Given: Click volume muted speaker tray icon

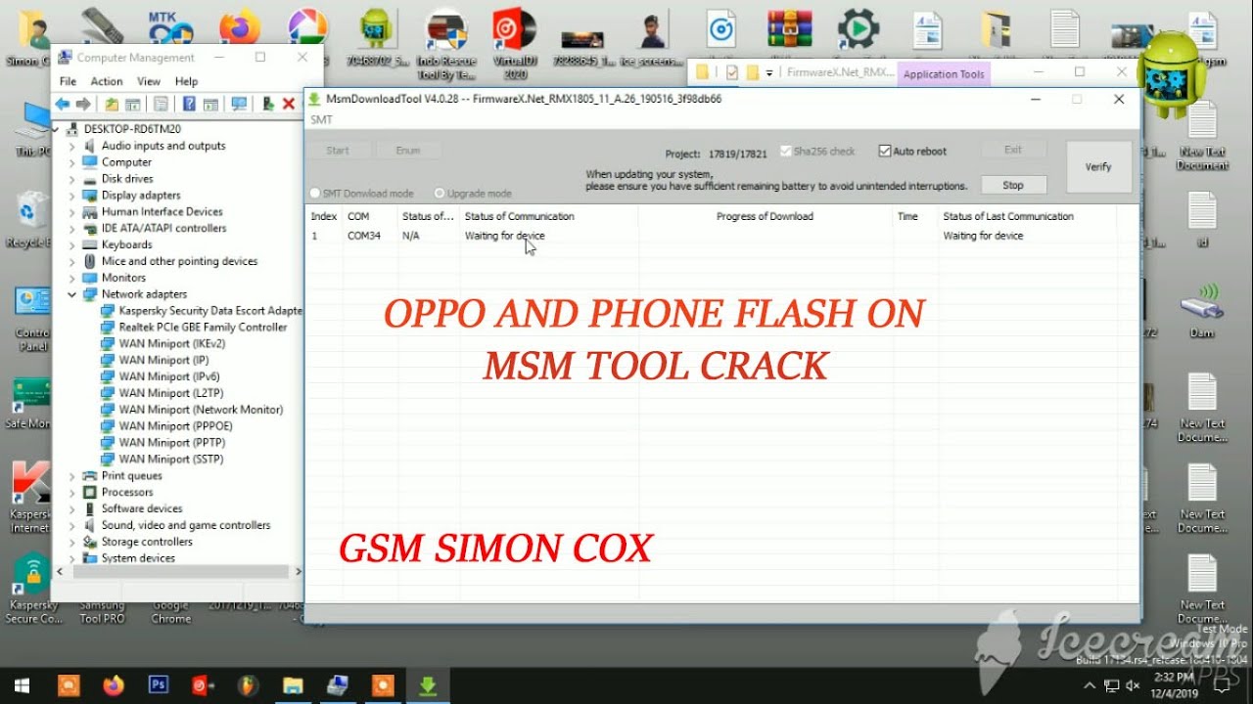Looking at the screenshot, I should (x=1134, y=685).
